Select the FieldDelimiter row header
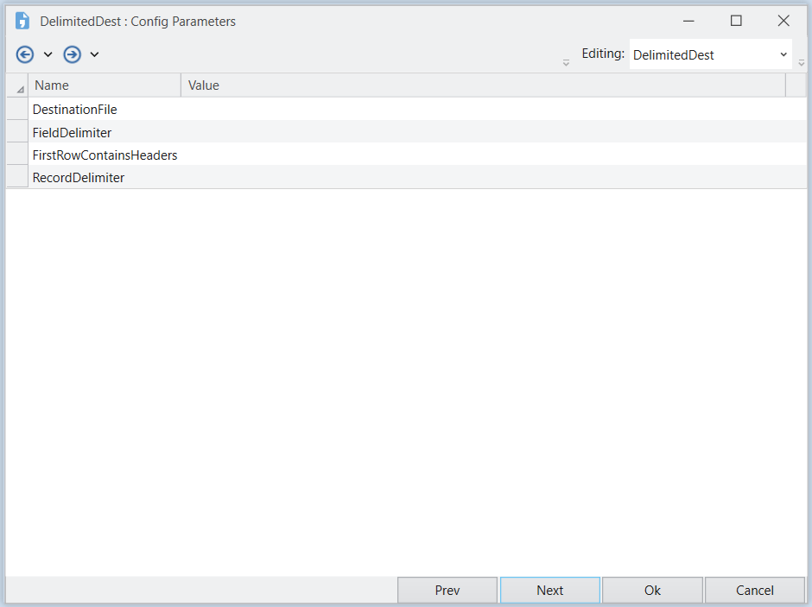812x607 pixels. [17, 132]
